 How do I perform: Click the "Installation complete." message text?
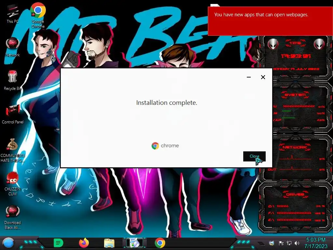tap(166, 103)
